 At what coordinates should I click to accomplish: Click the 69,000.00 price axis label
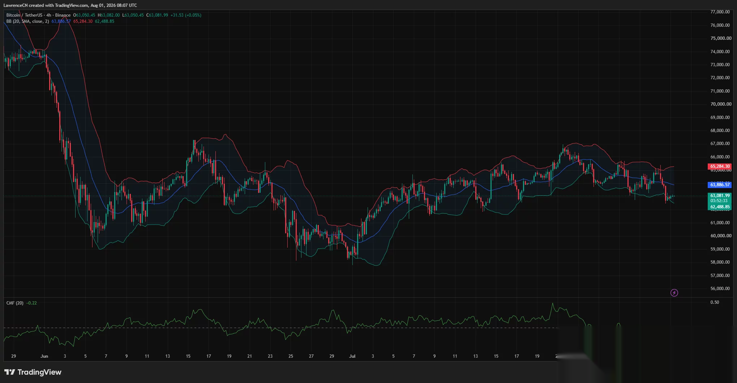point(720,118)
